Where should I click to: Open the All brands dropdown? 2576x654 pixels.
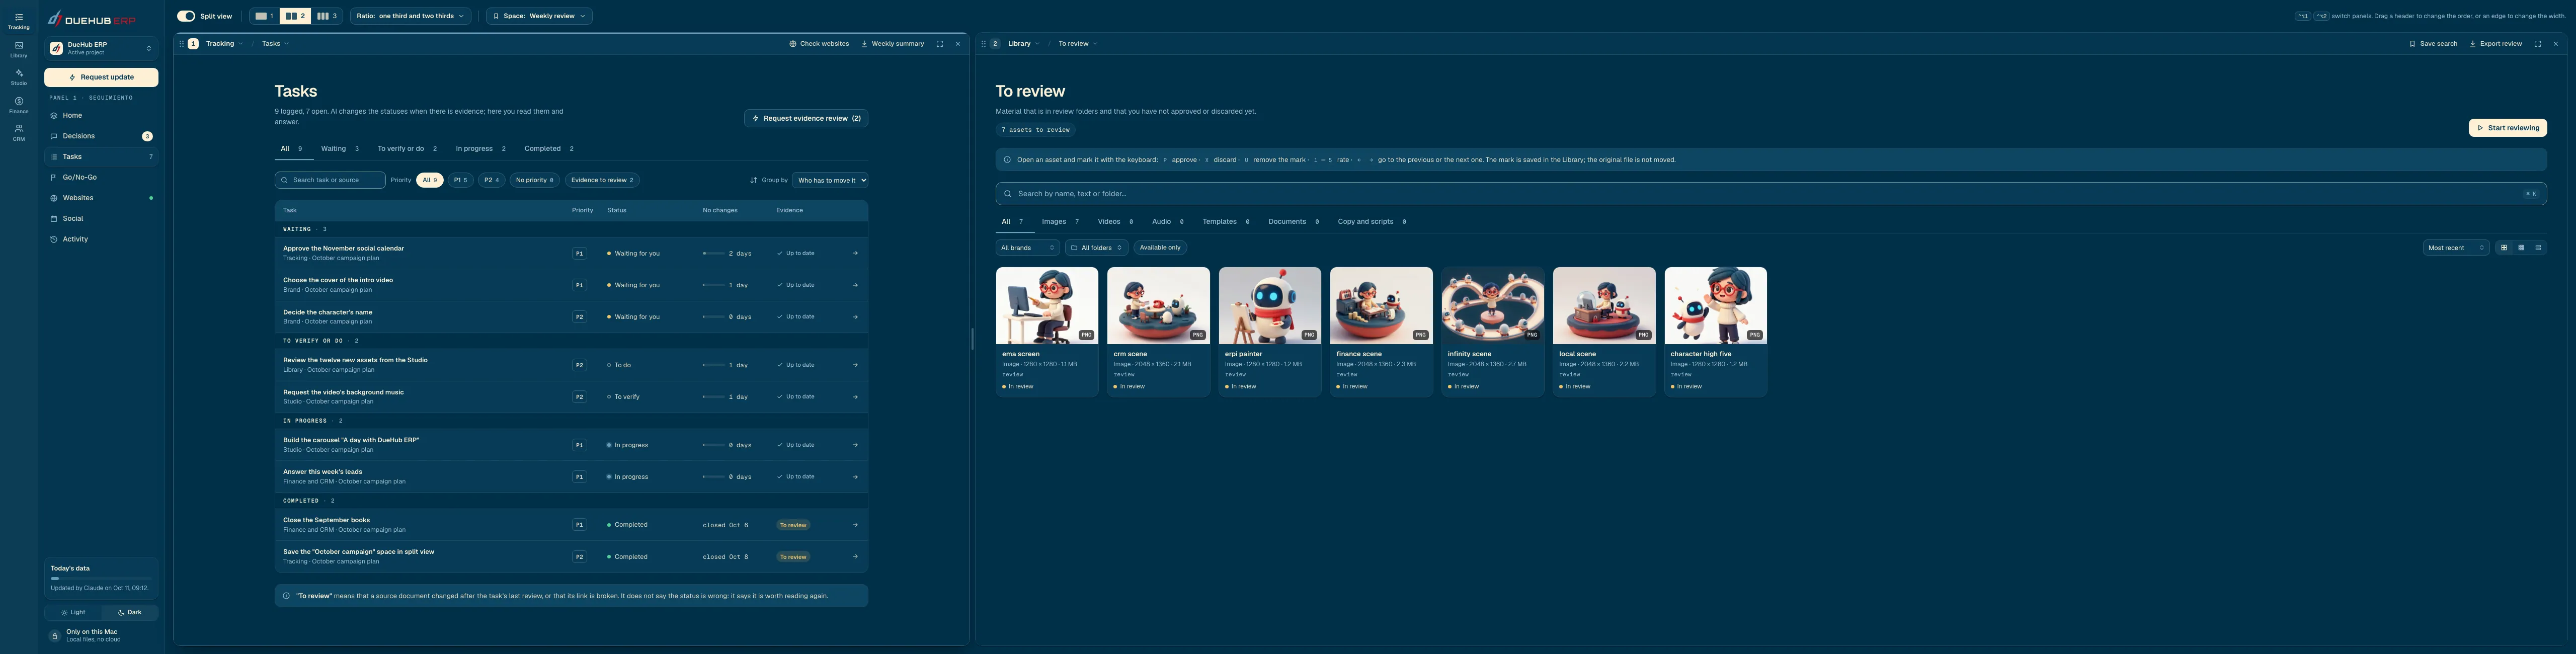click(x=1027, y=248)
